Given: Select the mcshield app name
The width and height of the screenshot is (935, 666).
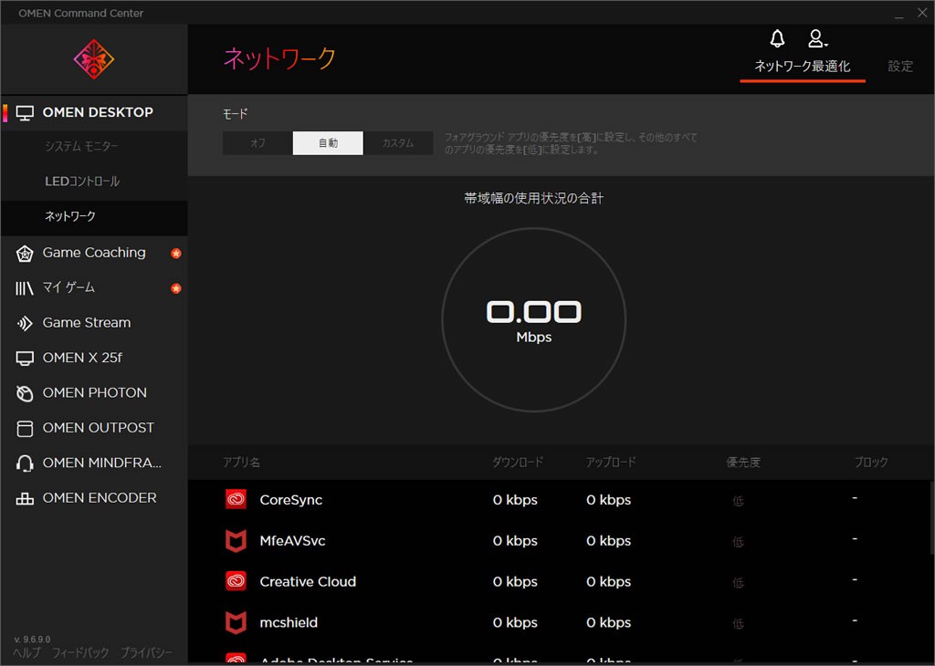Looking at the screenshot, I should click(289, 623).
